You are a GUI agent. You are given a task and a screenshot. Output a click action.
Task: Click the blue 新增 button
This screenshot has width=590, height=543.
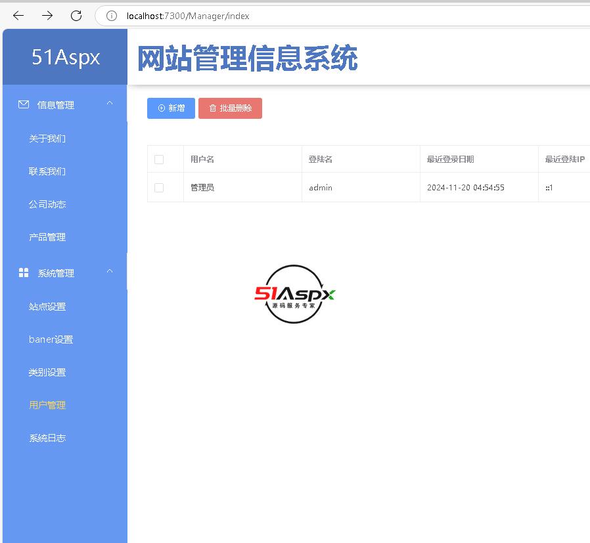click(171, 108)
